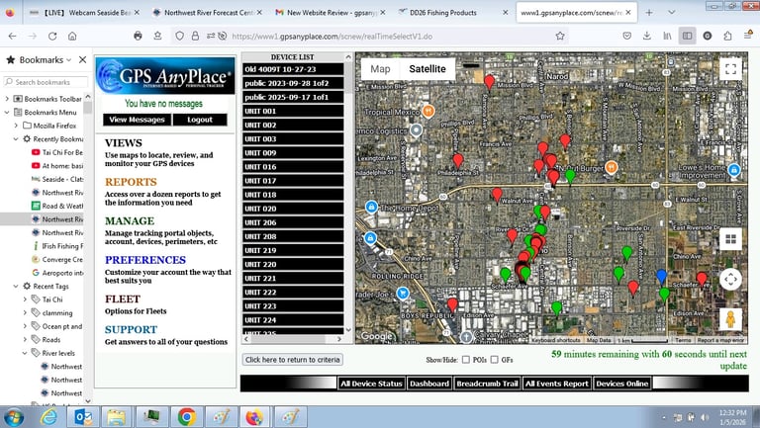
Task: Open the Library icon in the toolbar
Action: coord(667,36)
